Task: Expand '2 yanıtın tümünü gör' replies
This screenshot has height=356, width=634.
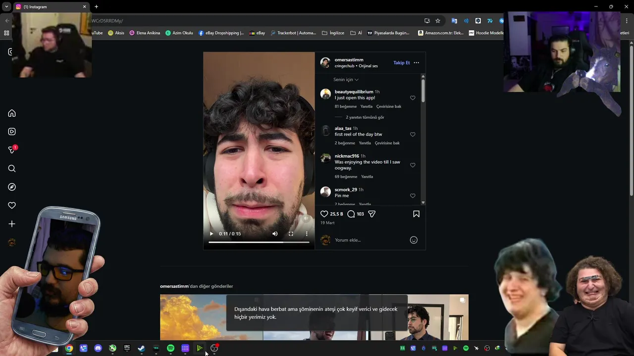Action: tap(365, 117)
